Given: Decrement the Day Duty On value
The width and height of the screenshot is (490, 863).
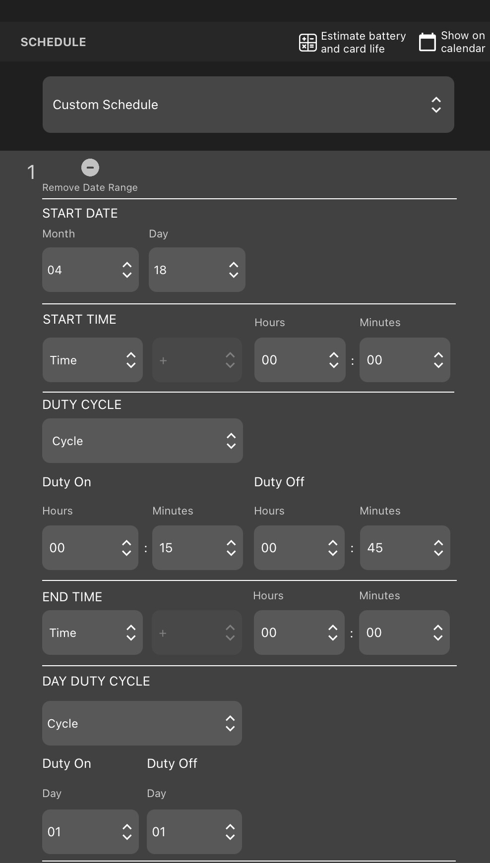Looking at the screenshot, I should [x=126, y=838].
